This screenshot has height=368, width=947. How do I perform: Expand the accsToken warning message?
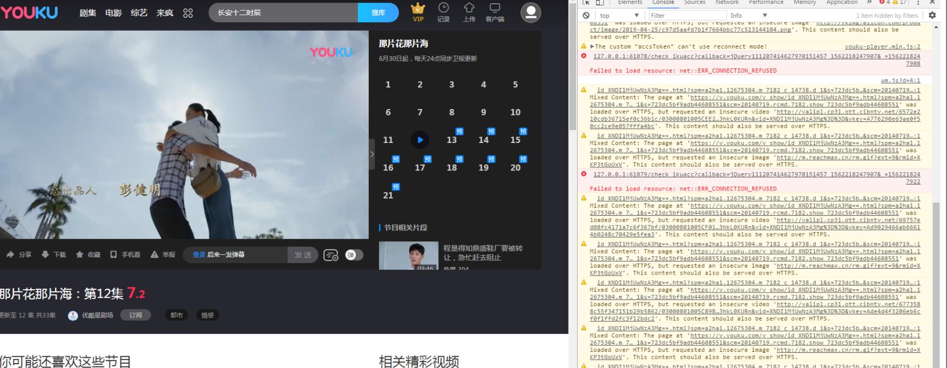pos(592,46)
